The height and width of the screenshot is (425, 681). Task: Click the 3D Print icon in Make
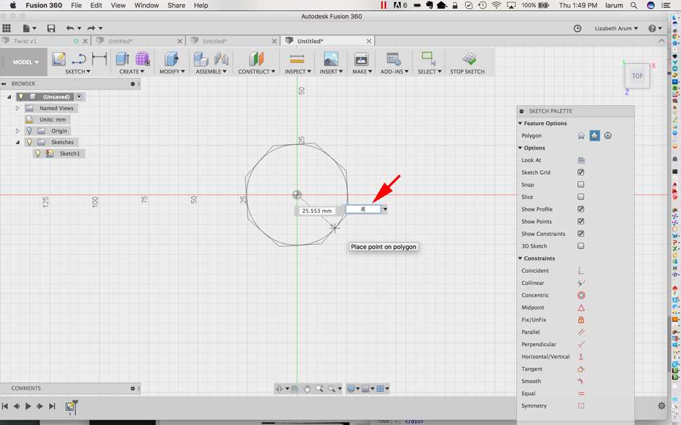point(362,59)
